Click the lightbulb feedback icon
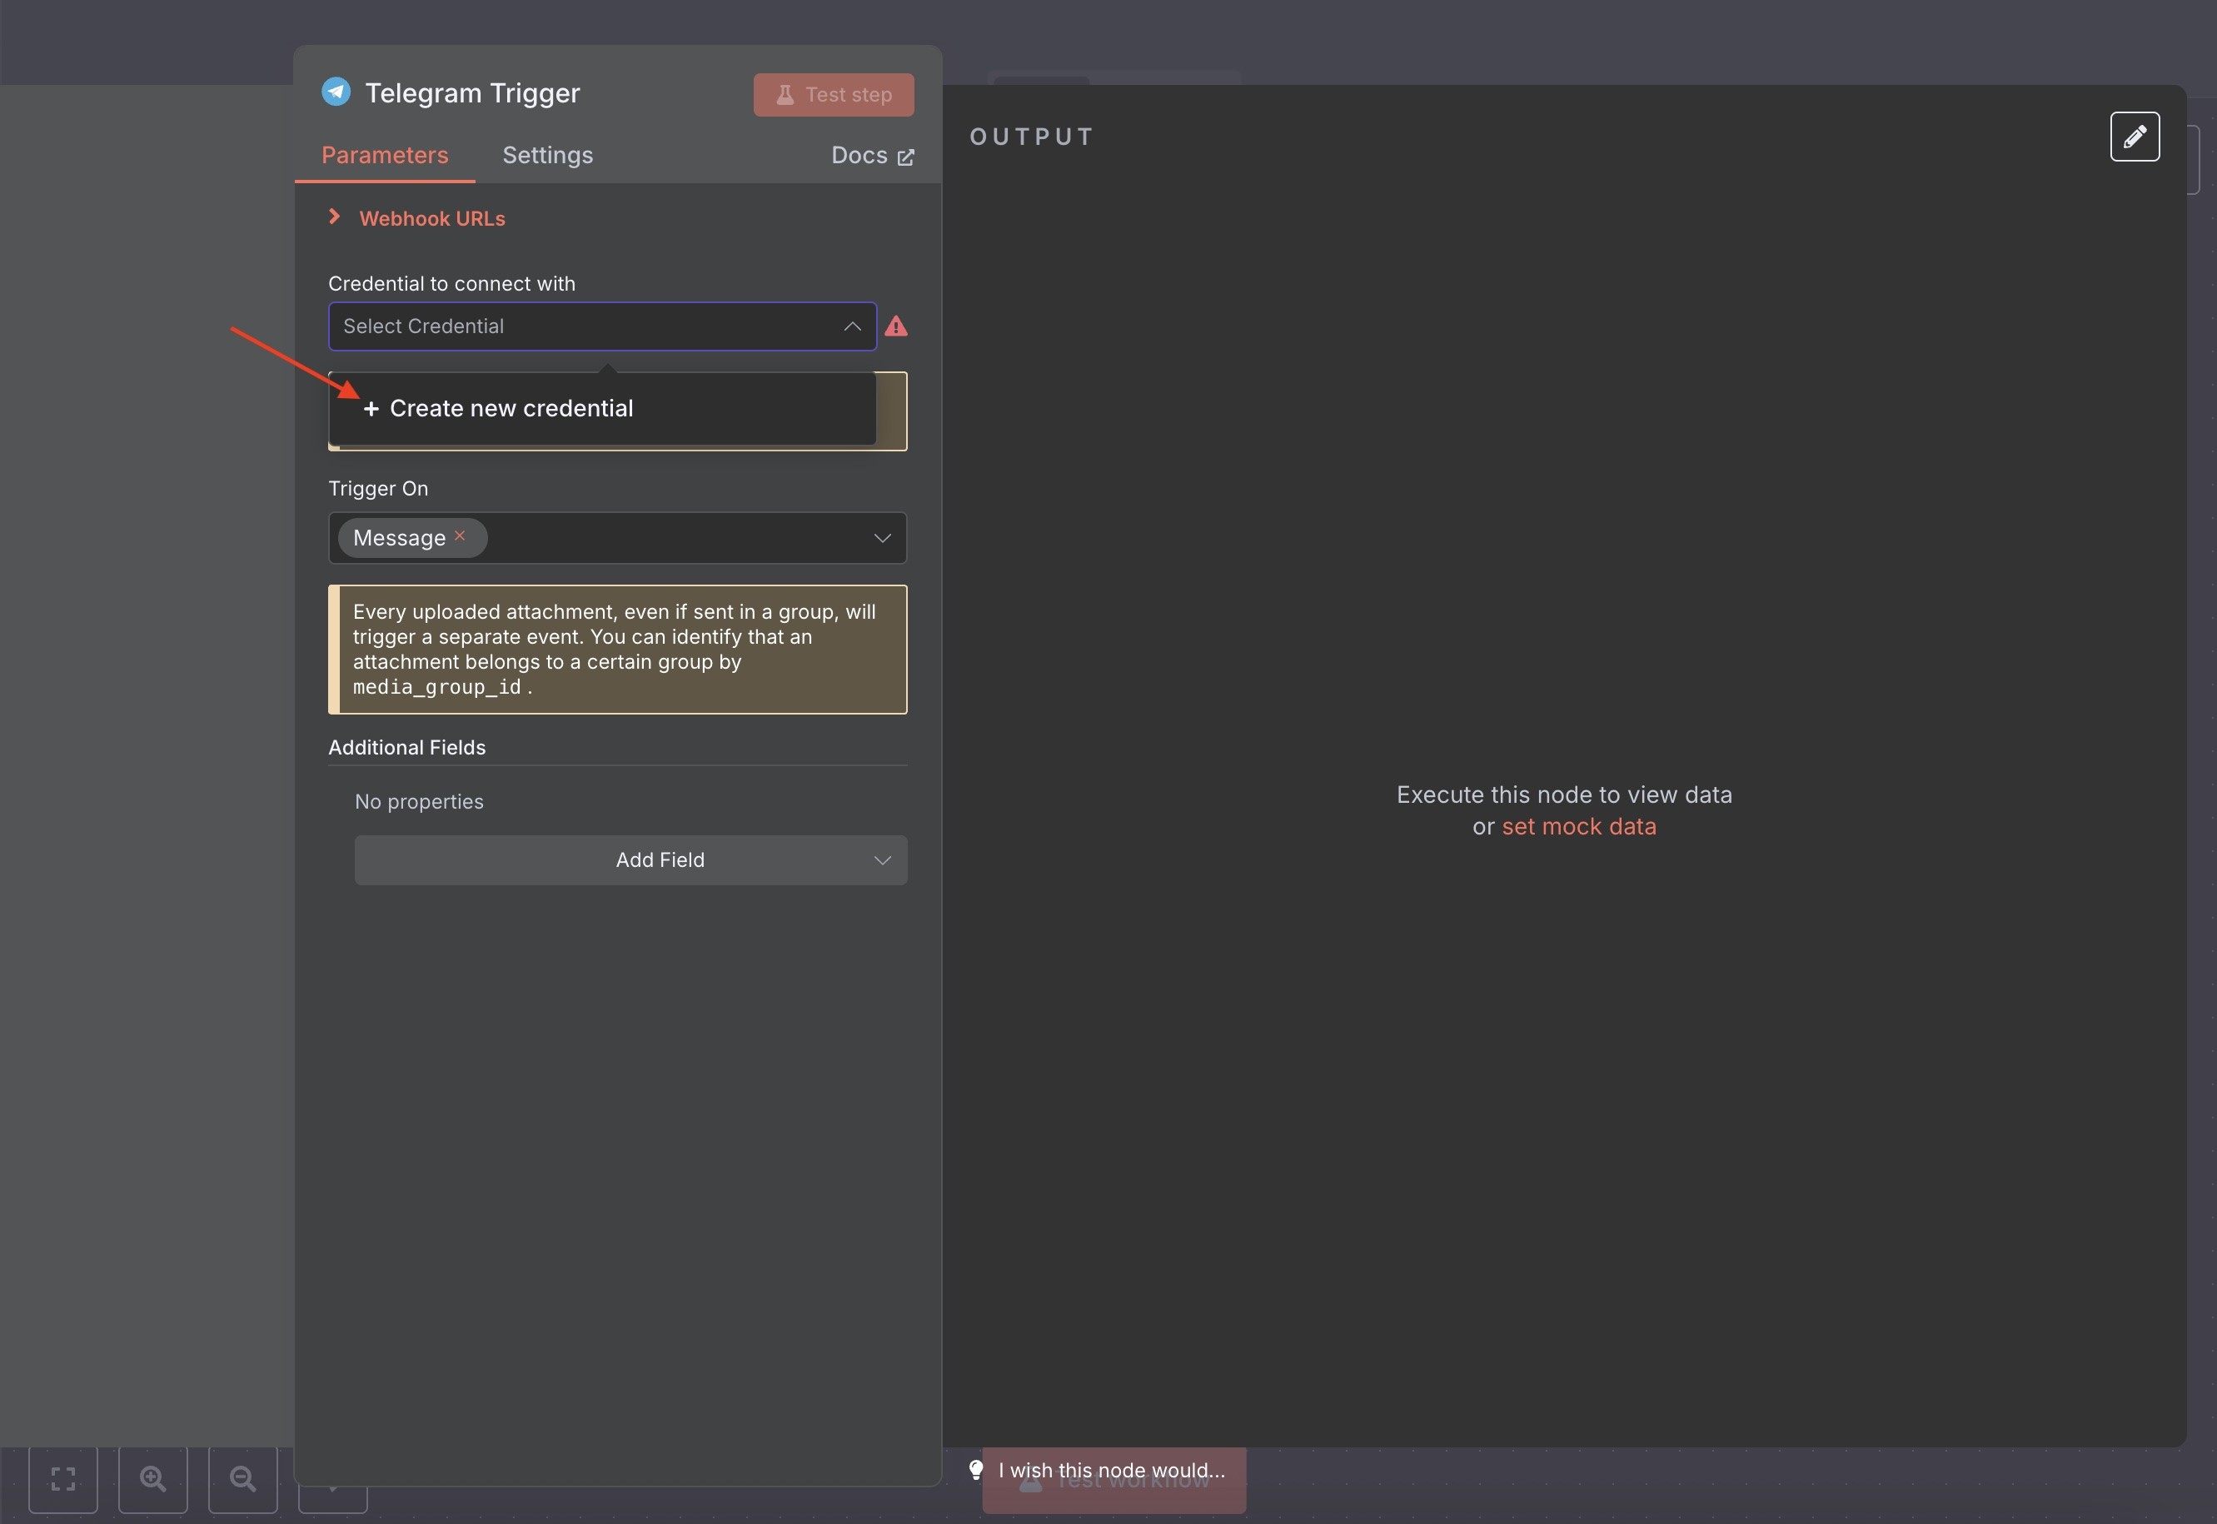 click(976, 1471)
